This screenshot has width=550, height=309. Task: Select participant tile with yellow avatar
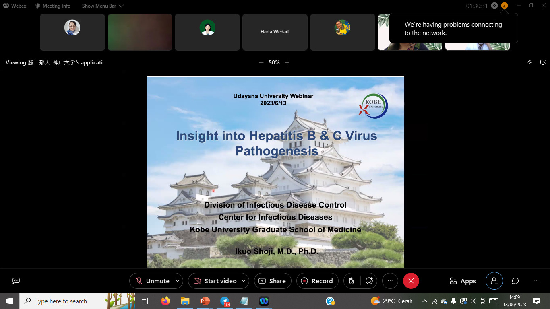pos(343,32)
